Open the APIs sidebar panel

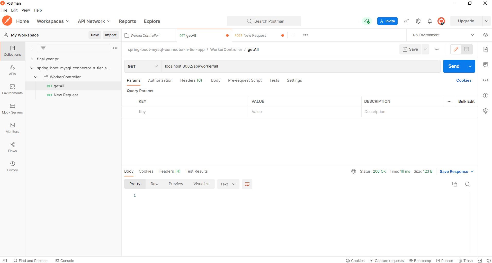click(12, 70)
